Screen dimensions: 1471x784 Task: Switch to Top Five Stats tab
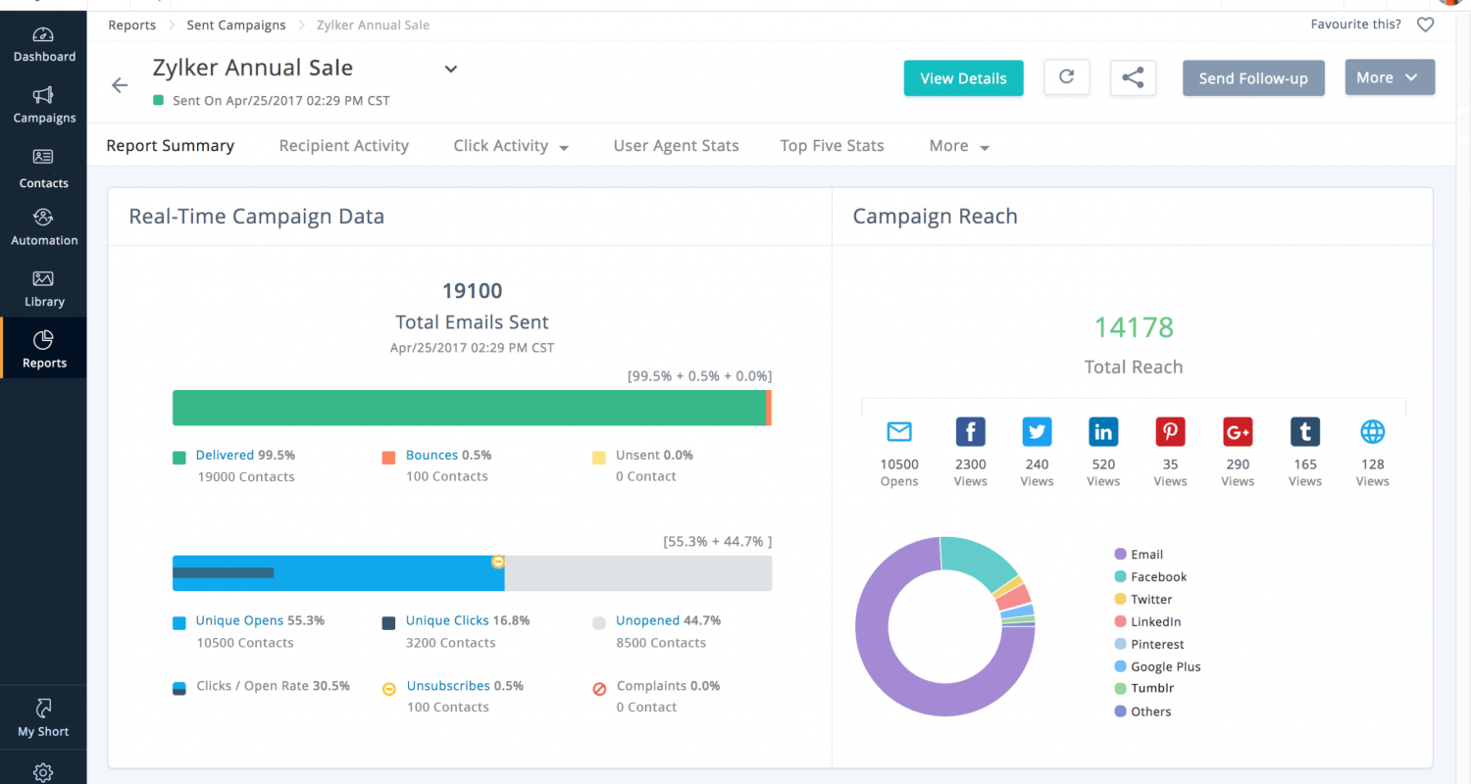(832, 146)
